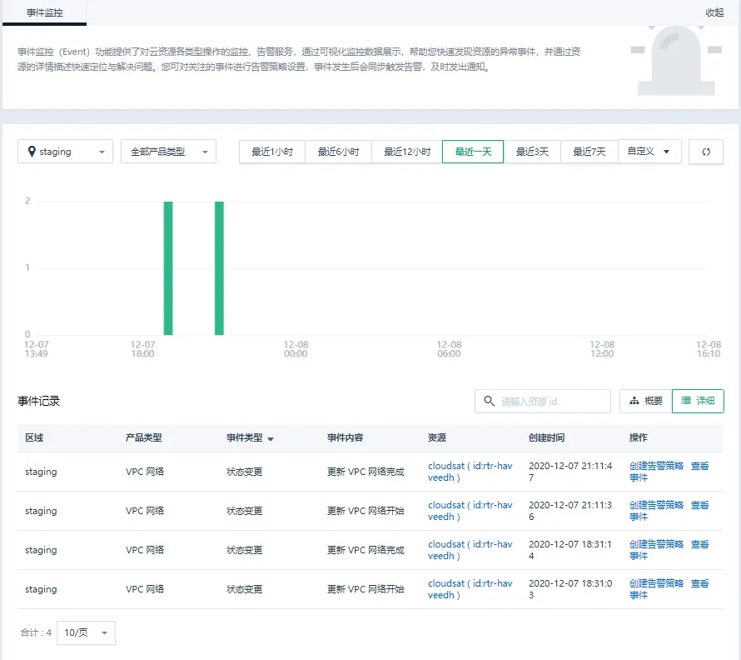Select the 最近一天 time range

click(x=473, y=152)
